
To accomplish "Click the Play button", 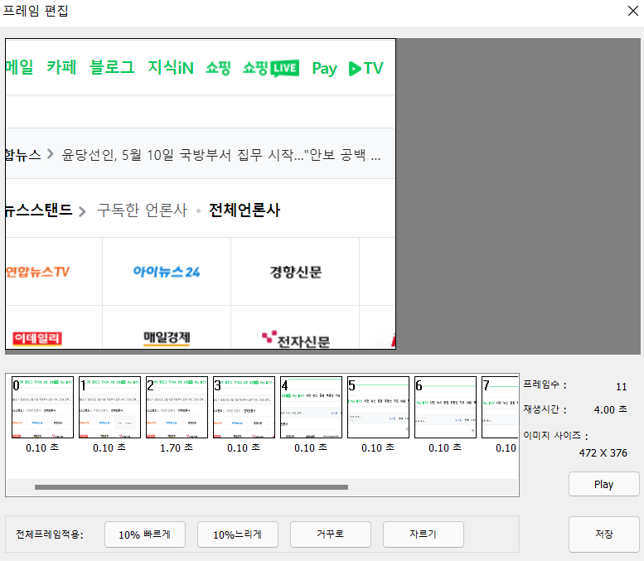I will pyautogui.click(x=603, y=484).
